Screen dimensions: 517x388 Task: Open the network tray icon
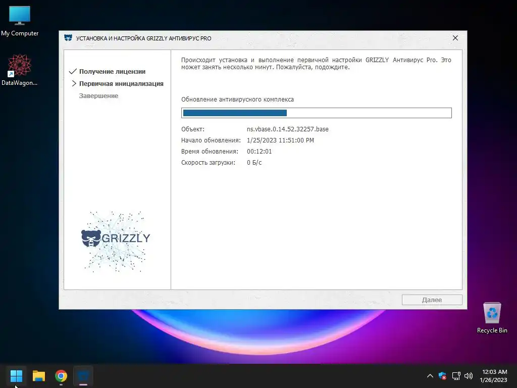(x=456, y=376)
